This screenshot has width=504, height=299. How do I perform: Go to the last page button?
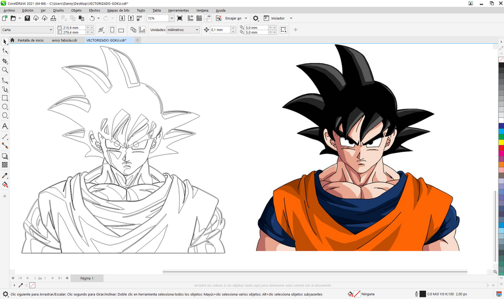[x=60, y=278]
